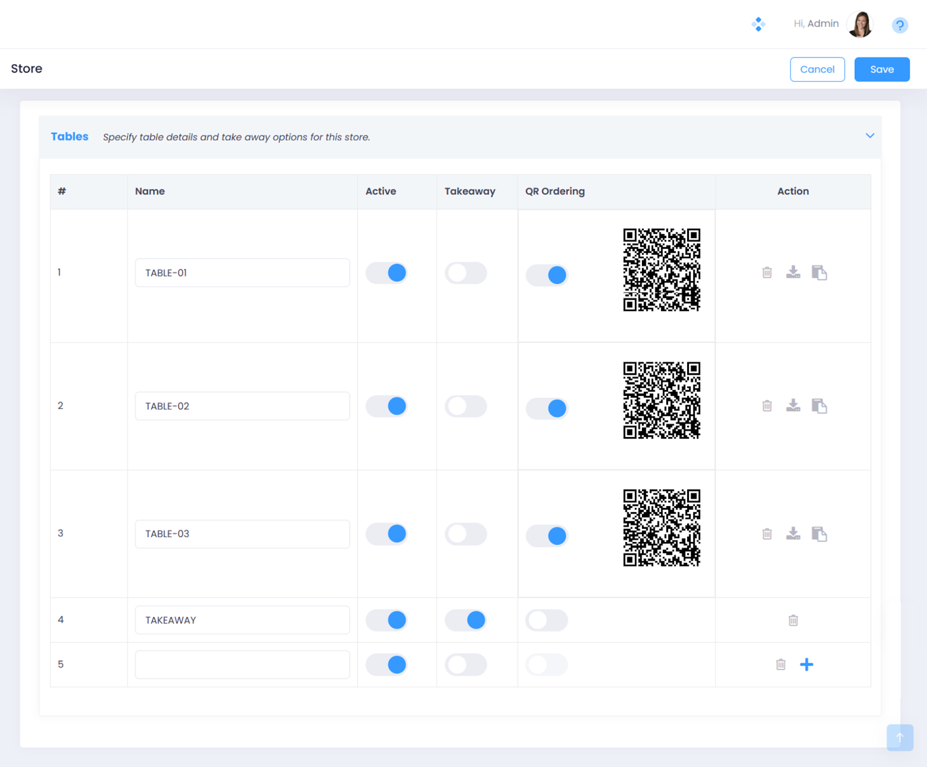Save the store settings
Image resolution: width=927 pixels, height=767 pixels.
[881, 70]
